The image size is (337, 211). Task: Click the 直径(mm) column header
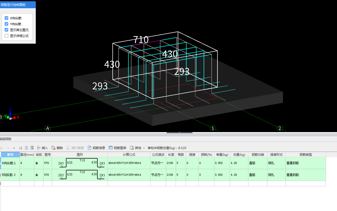pos(27,154)
